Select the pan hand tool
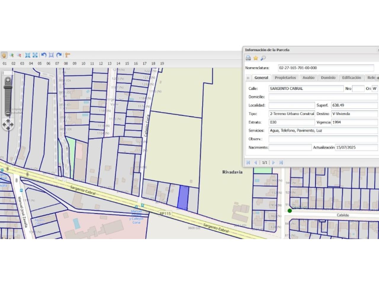This screenshot has width=379, height=284. (4, 55)
